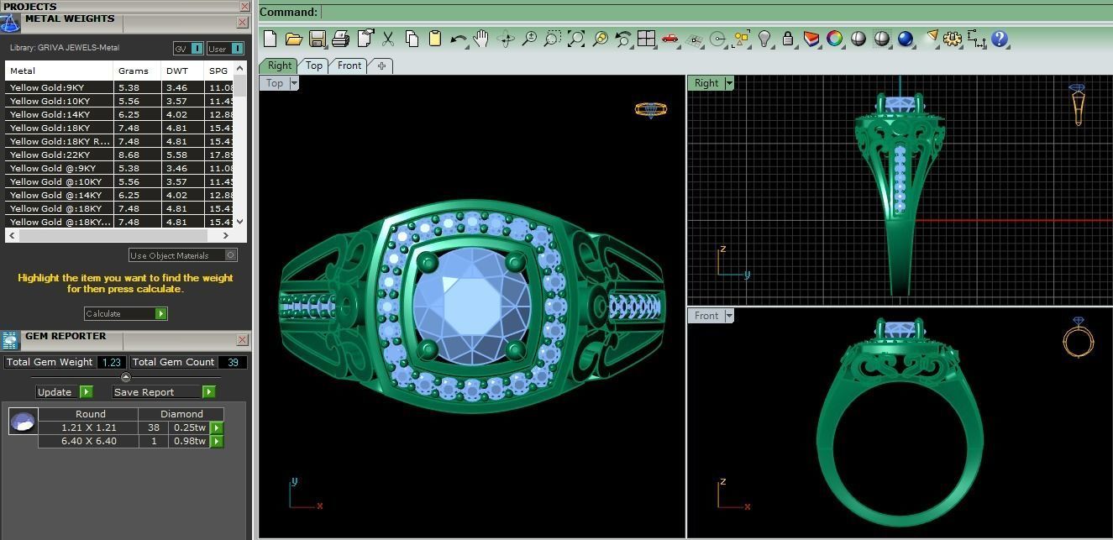Click the wireframe sphere display icon
Screen dimensions: 1113x540
(x=882, y=39)
